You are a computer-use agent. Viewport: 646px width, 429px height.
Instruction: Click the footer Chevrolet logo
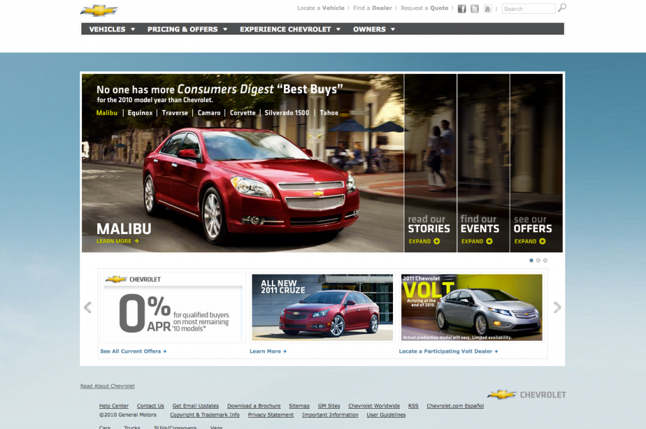(527, 395)
